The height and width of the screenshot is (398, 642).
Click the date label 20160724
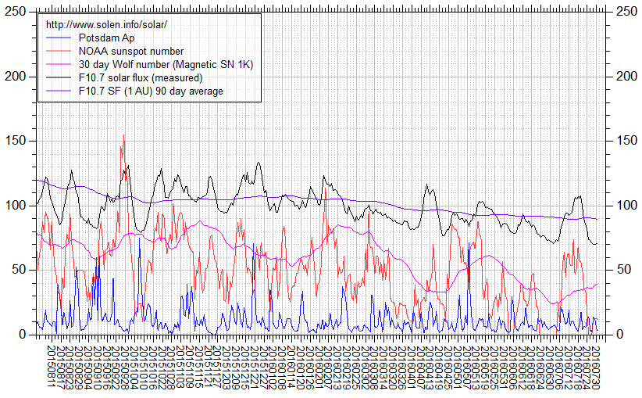pyautogui.click(x=587, y=368)
